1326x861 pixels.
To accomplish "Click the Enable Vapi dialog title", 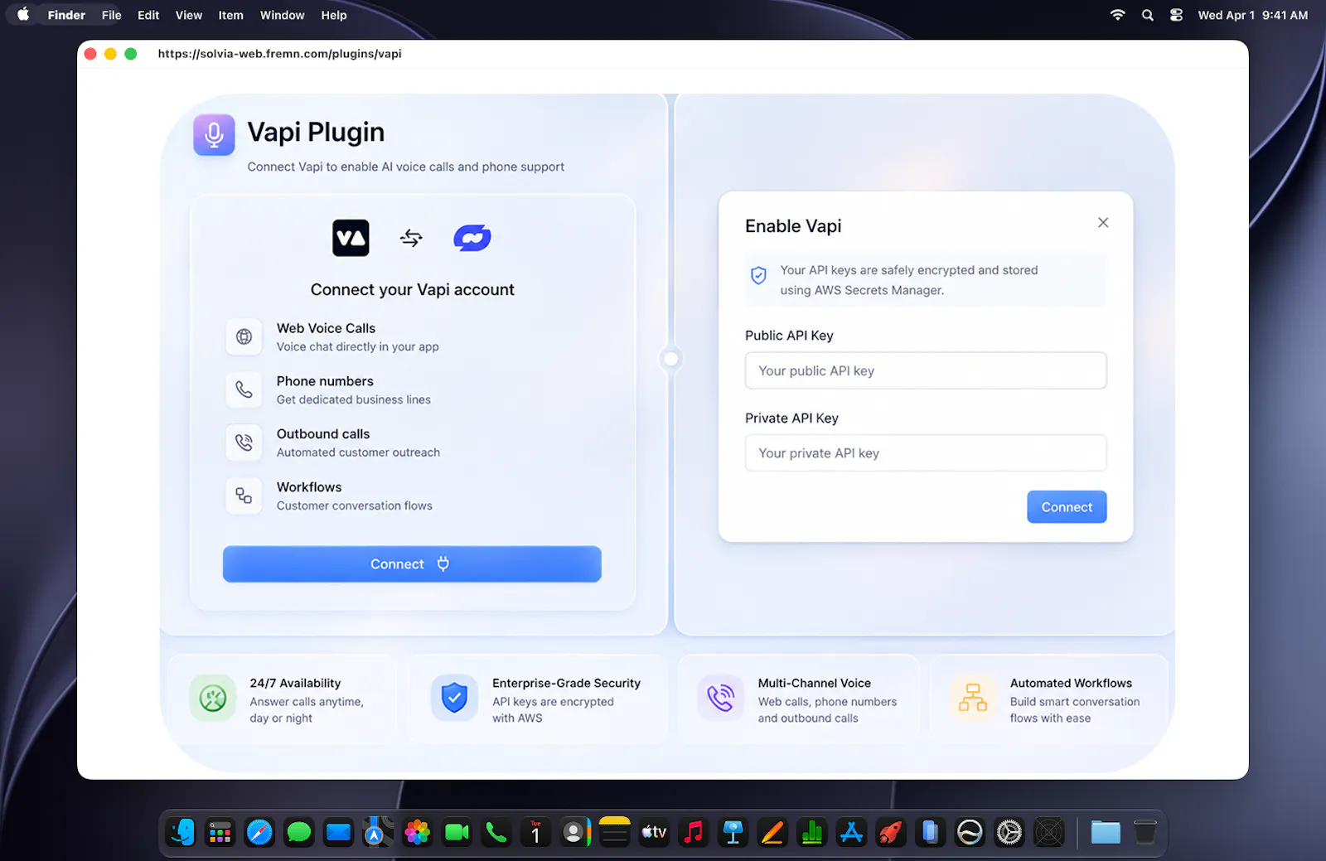I will coord(793,226).
